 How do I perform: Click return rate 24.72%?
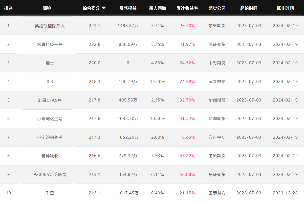pos(187,63)
